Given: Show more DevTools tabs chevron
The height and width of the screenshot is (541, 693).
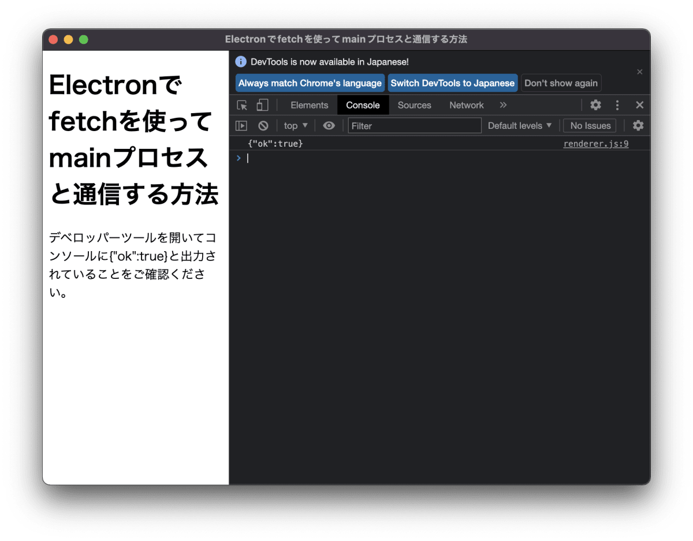Looking at the screenshot, I should (x=503, y=105).
